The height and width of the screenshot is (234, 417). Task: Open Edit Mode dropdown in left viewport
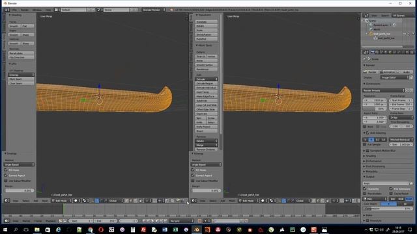click(x=62, y=201)
